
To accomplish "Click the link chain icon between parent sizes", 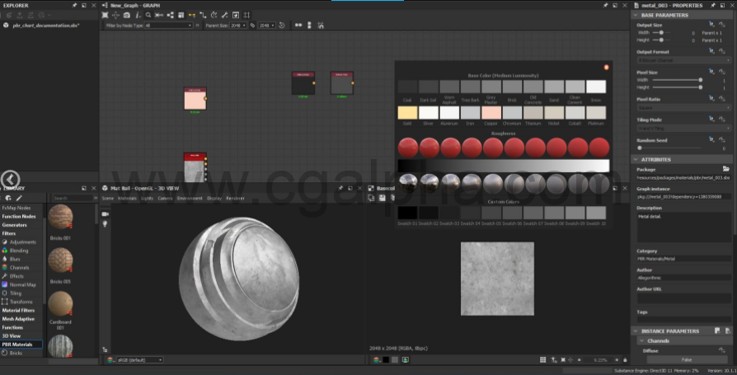I will 252,26.
